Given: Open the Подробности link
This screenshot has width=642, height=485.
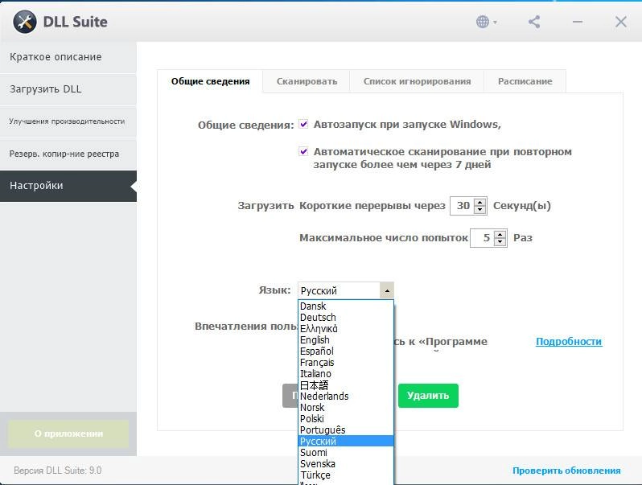Looking at the screenshot, I should point(569,341).
